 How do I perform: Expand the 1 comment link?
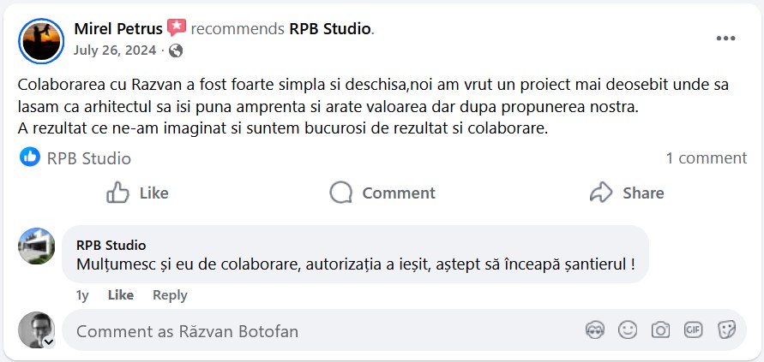(706, 158)
